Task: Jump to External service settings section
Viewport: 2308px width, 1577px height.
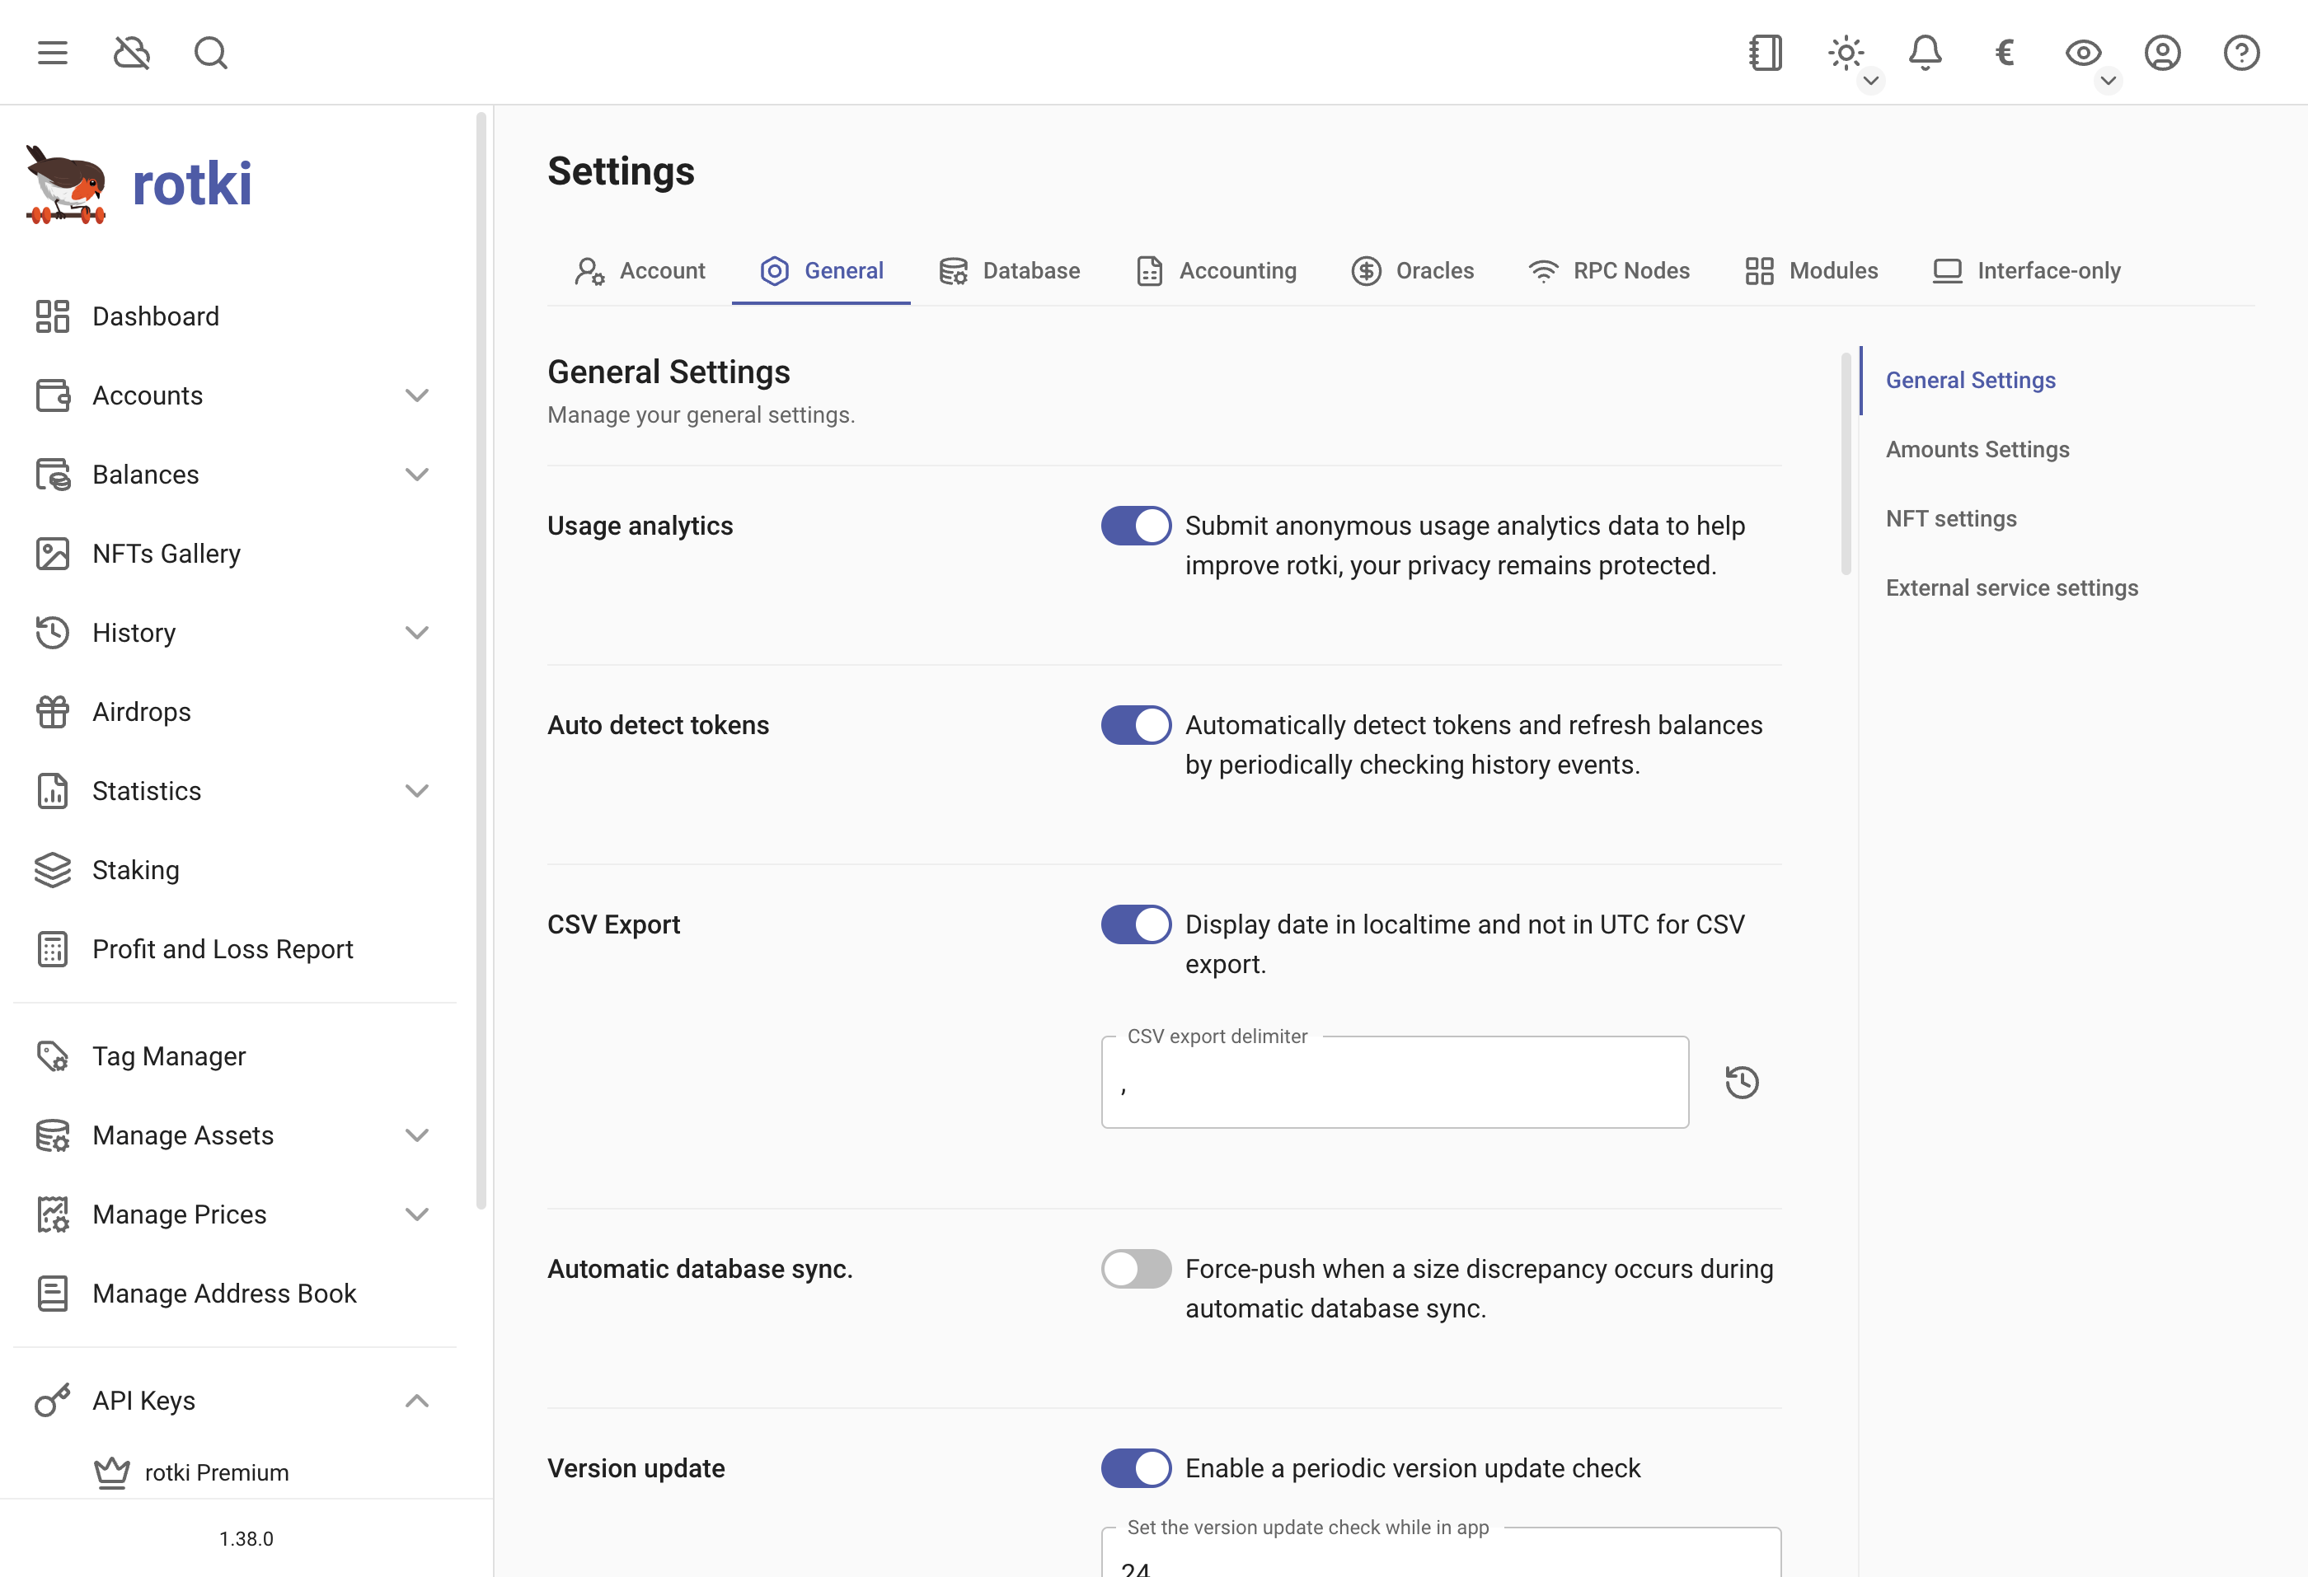Action: click(2011, 587)
